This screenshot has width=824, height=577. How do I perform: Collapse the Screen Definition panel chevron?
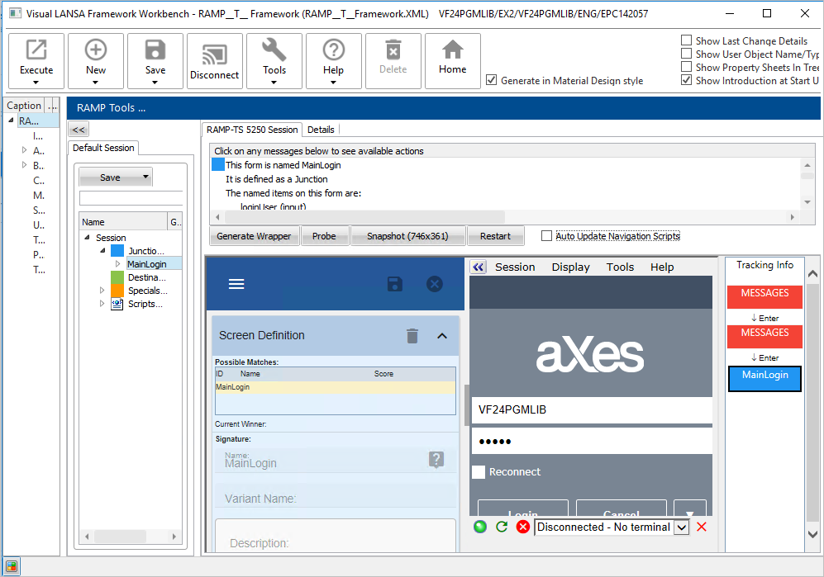coord(442,335)
